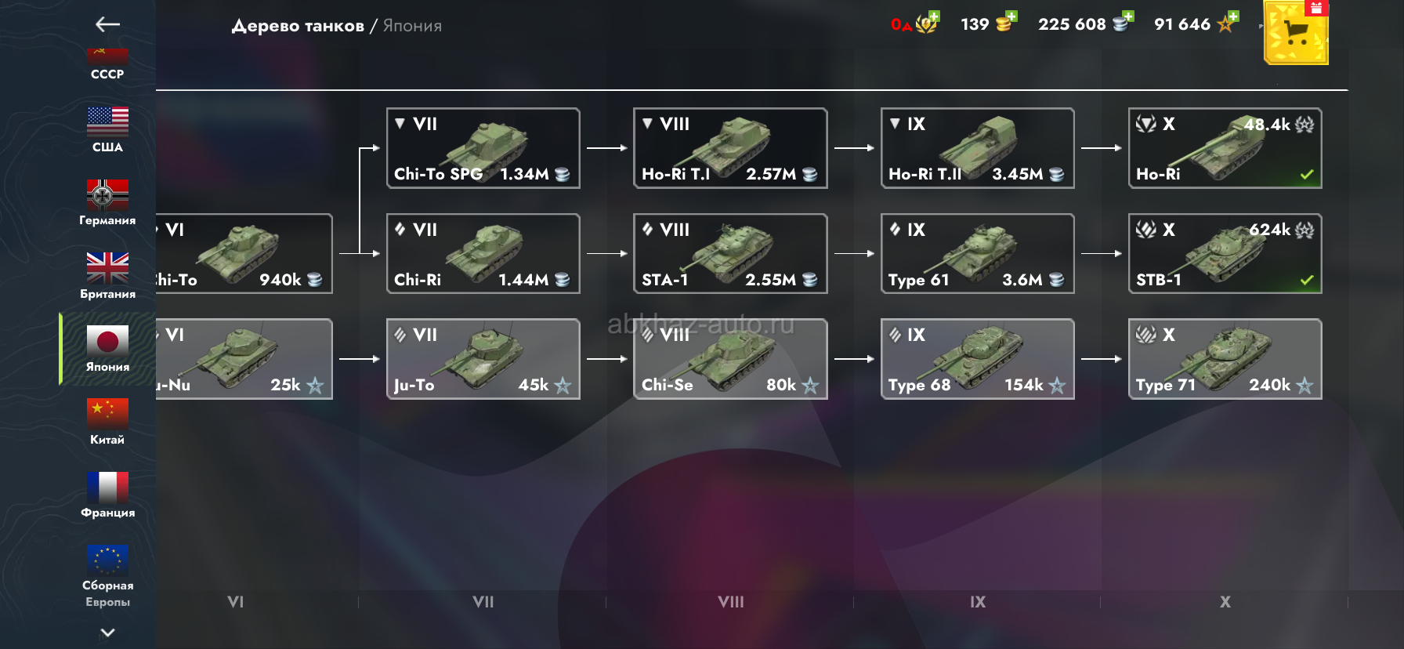Add gold via the plus coin icon
The image size is (1404, 649).
point(1005,22)
